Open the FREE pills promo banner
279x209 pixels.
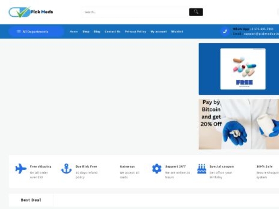pyautogui.click(x=239, y=69)
